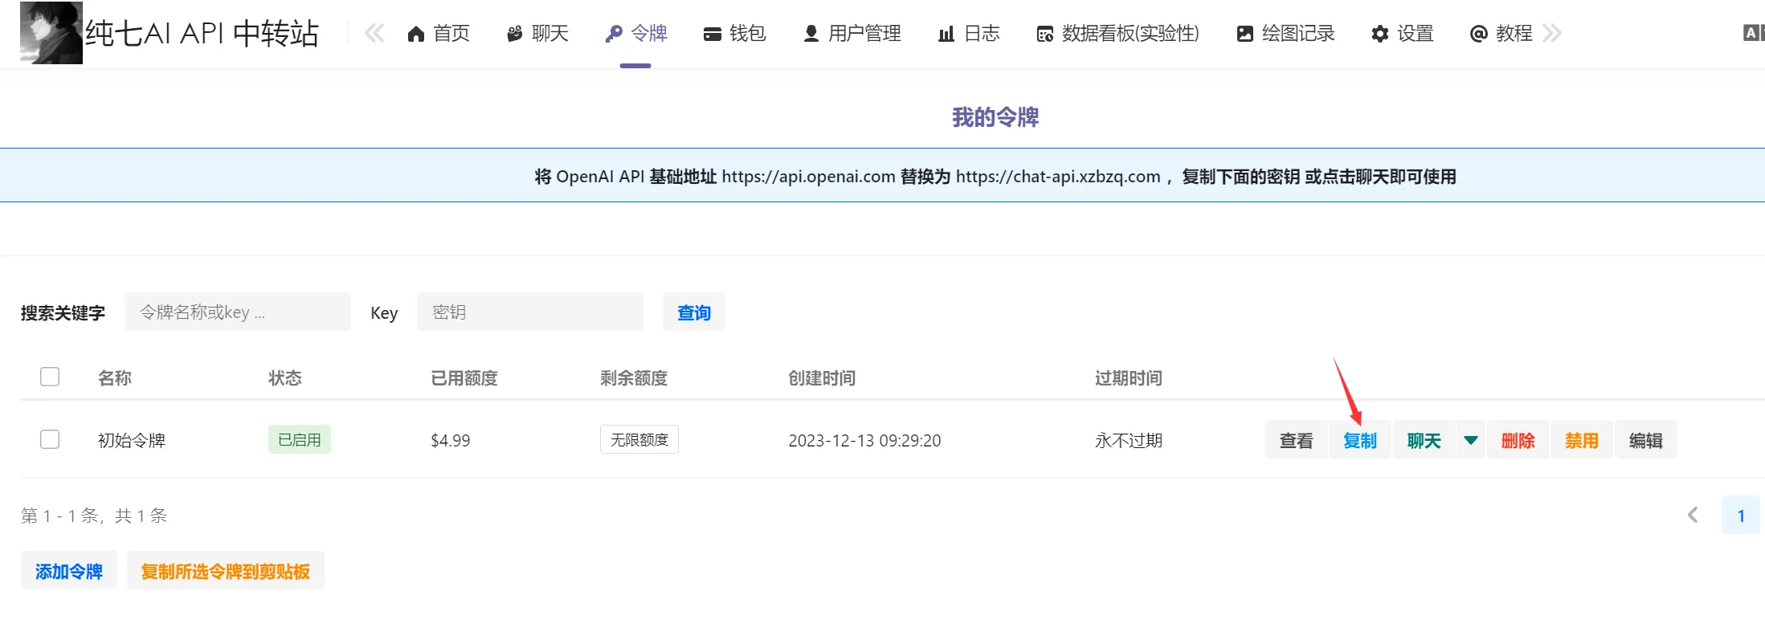Open the 教程 menu item
The height and width of the screenshot is (640, 1765).
pyautogui.click(x=1501, y=34)
